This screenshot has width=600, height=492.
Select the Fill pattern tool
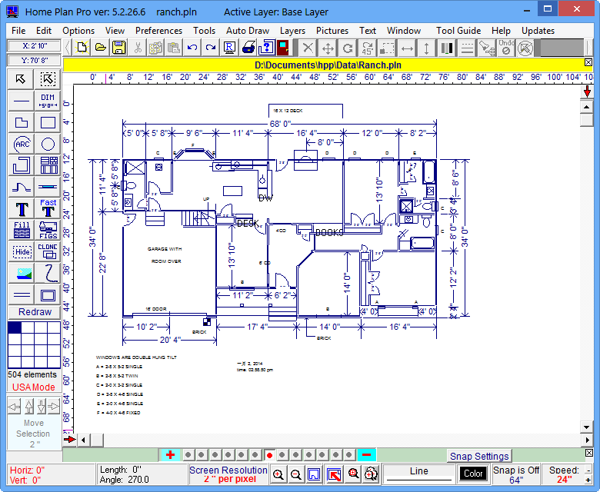pyautogui.click(x=22, y=230)
